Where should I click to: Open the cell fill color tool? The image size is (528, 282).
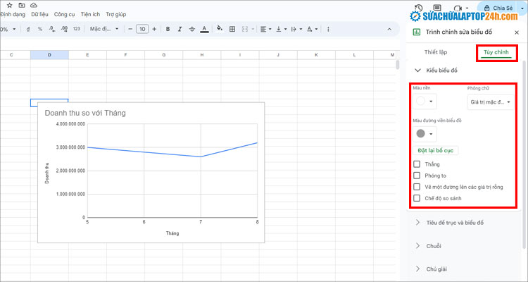(220, 29)
